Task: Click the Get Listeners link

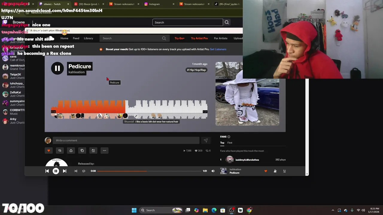Action: pyautogui.click(x=218, y=49)
